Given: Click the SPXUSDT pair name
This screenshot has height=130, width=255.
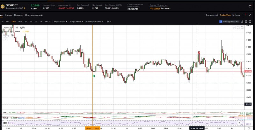Looking at the screenshot, I should 11,5.
